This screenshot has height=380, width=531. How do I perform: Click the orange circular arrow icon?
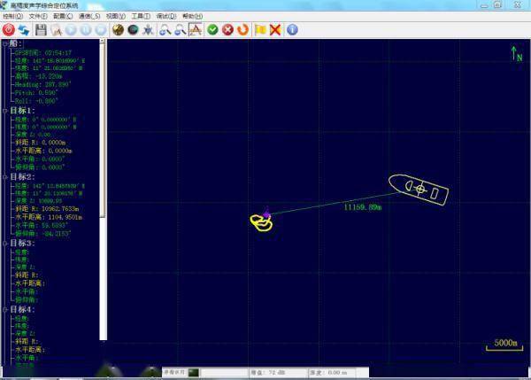(242, 30)
